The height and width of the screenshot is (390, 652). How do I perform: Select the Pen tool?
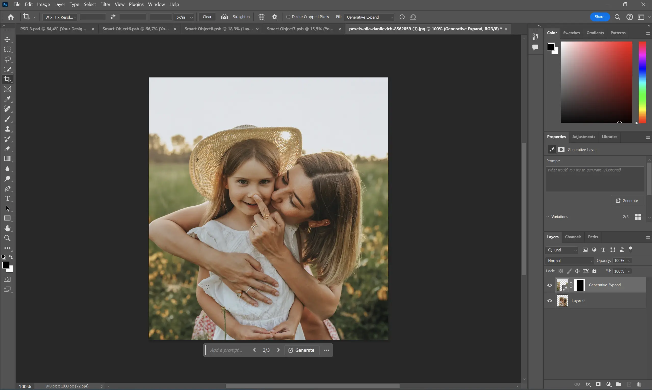point(7,189)
